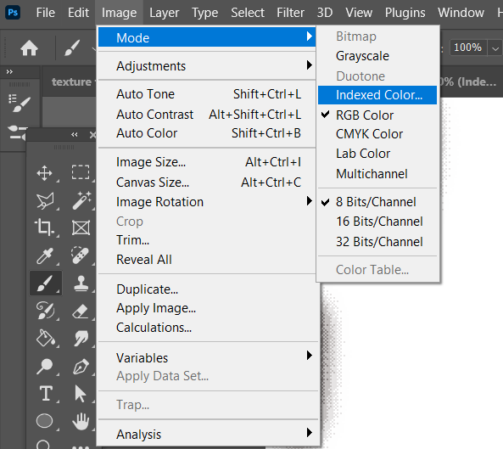Select the Magic Wand tool
Screen dimensions: 503x449
pyautogui.click(x=81, y=200)
